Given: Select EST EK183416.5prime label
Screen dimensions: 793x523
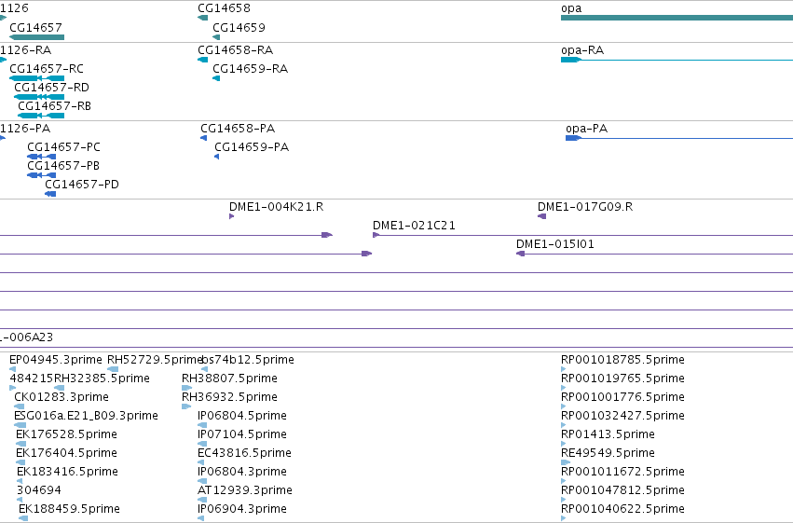Looking at the screenshot, I should click(x=67, y=472).
